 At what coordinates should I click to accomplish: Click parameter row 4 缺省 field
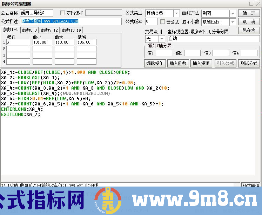point(87,61)
